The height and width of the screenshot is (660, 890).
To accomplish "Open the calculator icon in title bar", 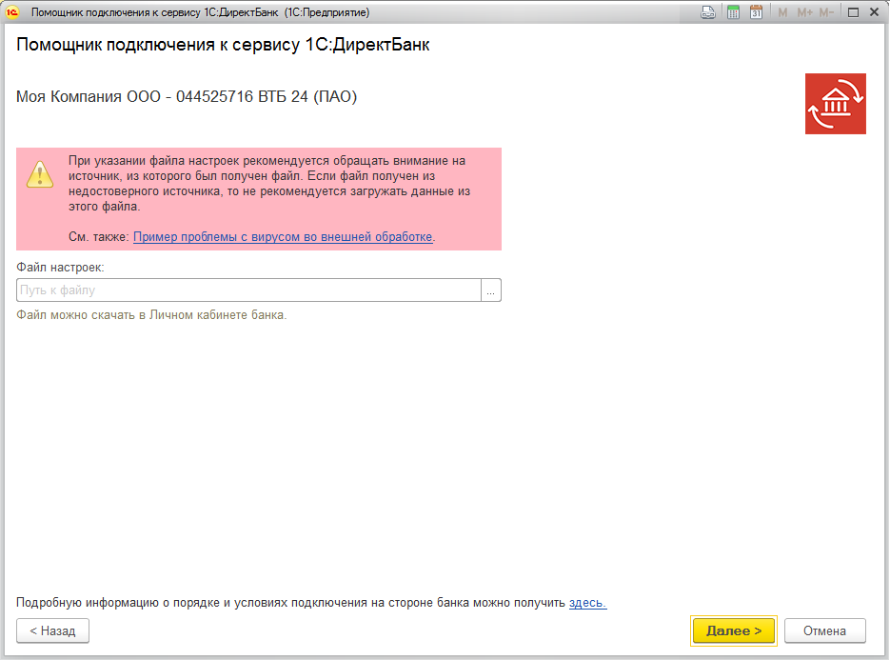I will 733,12.
